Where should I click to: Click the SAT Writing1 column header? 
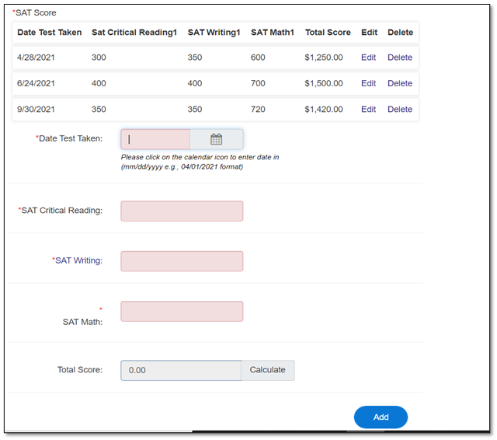click(214, 33)
